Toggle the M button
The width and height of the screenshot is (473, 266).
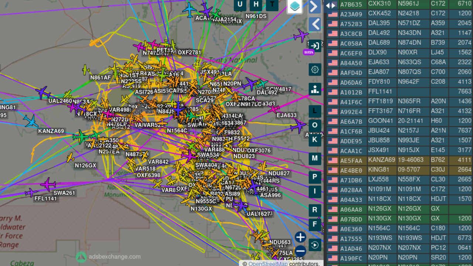point(315,158)
